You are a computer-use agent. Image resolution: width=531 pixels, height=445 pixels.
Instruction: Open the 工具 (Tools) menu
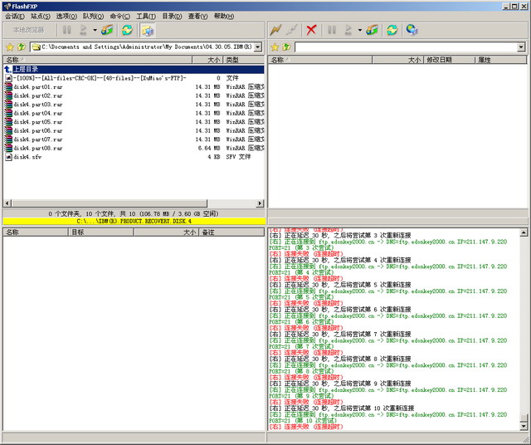(x=145, y=16)
